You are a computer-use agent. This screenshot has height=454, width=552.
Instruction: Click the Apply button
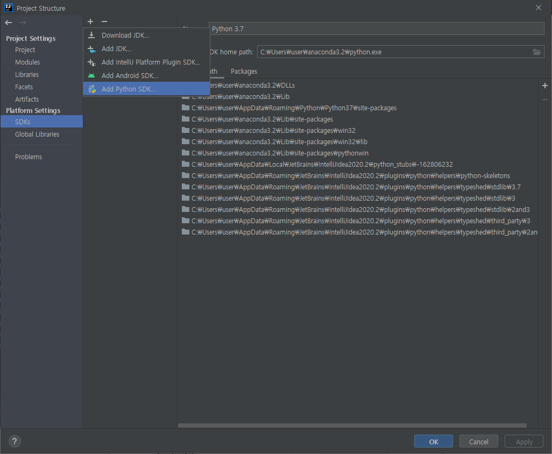523,441
